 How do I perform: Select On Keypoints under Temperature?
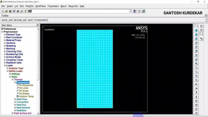coord(26,85)
